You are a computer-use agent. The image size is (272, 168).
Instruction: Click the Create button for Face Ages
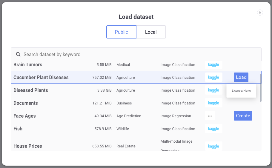click(x=243, y=116)
